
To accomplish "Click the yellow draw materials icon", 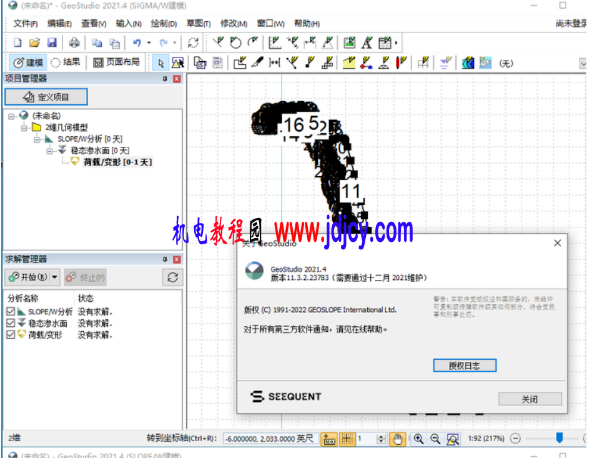I will click(x=348, y=63).
